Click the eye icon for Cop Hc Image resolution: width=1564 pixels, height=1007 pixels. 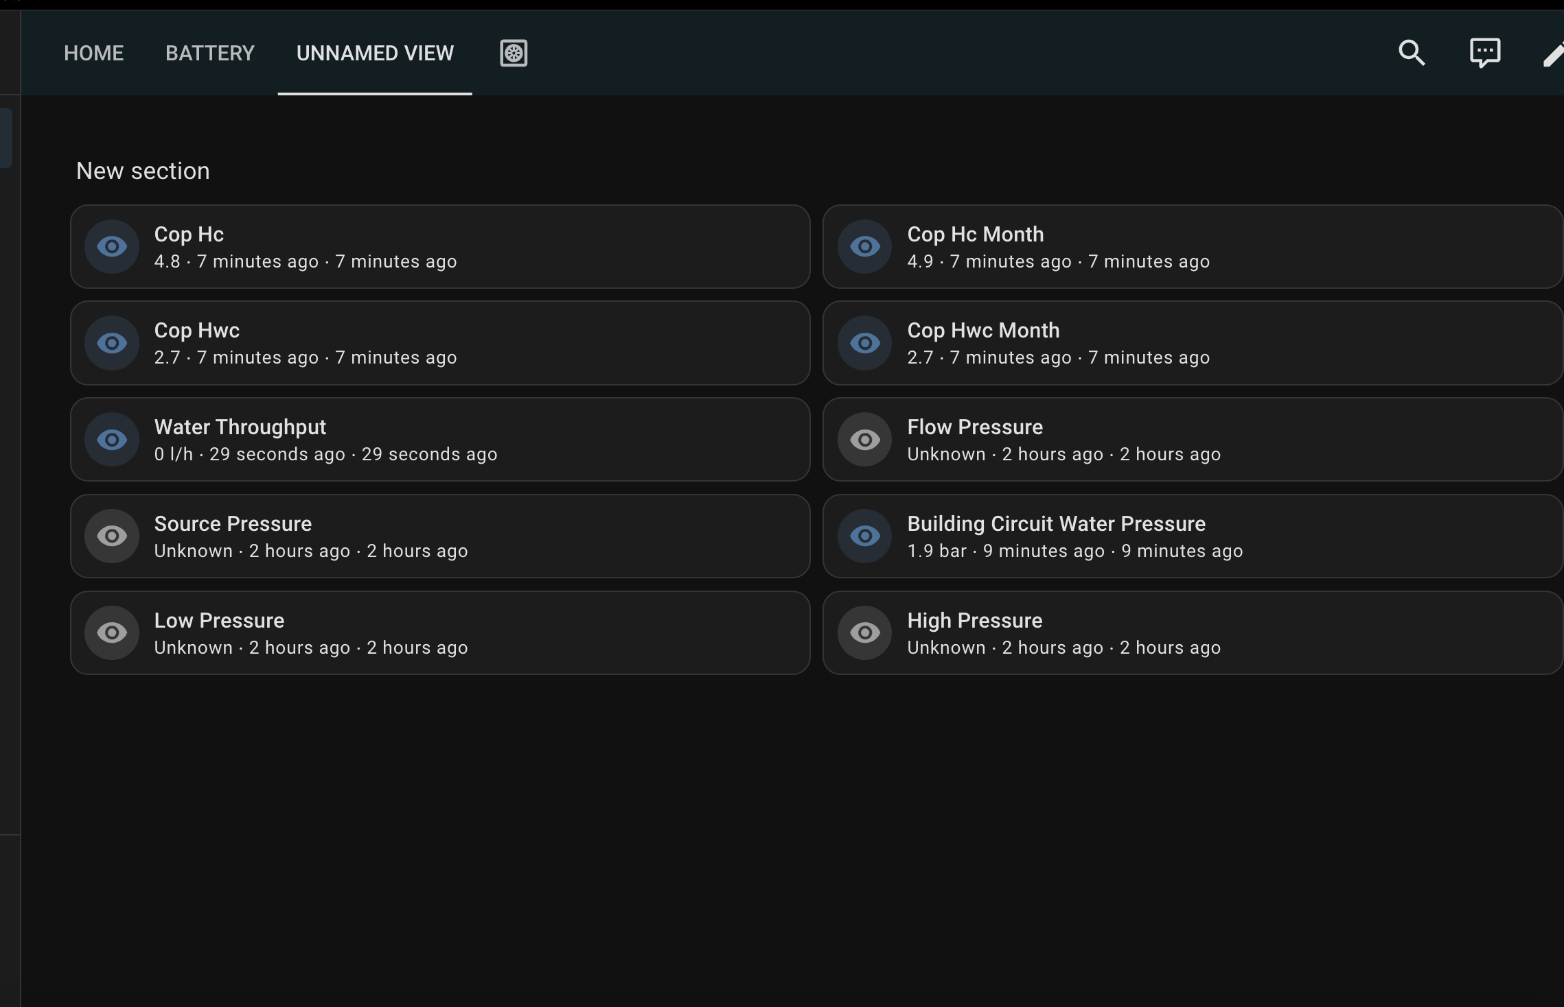click(x=112, y=246)
